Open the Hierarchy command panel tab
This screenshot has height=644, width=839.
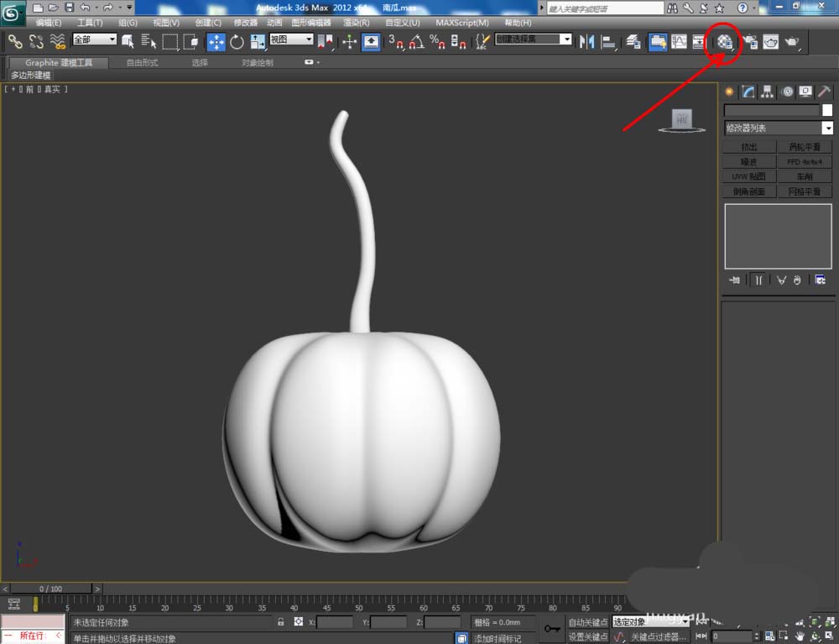pyautogui.click(x=767, y=92)
